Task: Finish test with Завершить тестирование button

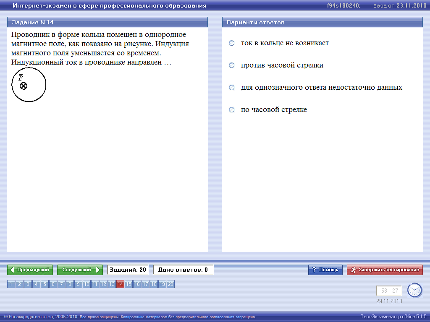Action: tap(385, 270)
